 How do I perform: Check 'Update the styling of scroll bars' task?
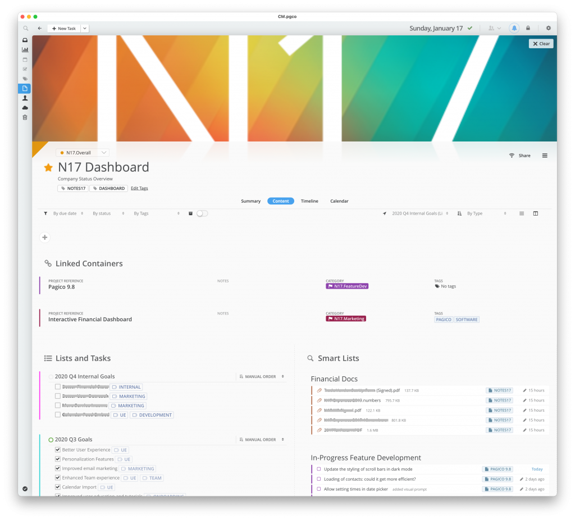pyautogui.click(x=319, y=469)
